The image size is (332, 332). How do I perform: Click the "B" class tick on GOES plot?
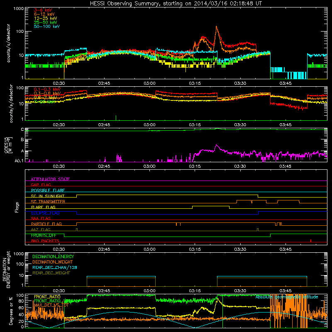pos(22,139)
